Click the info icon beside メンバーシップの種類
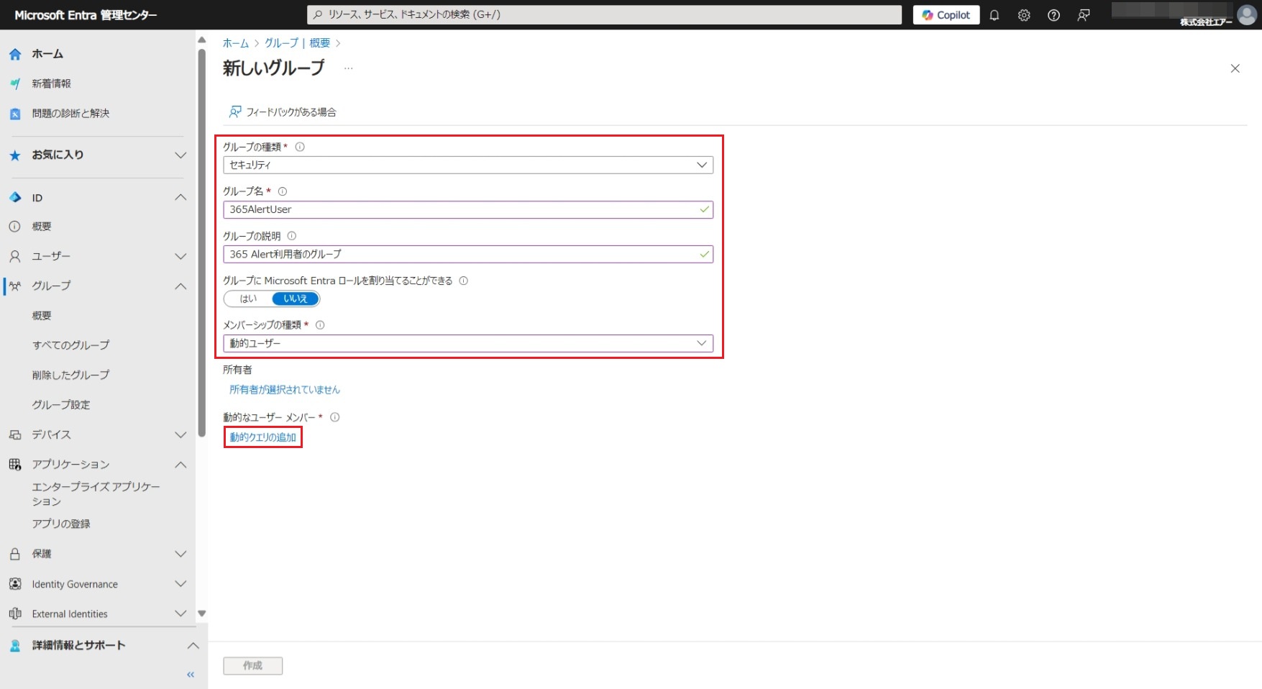1262x689 pixels. tap(320, 325)
